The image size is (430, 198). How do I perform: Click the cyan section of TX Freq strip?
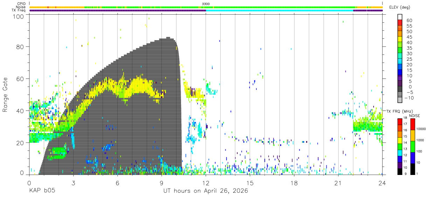279,10
